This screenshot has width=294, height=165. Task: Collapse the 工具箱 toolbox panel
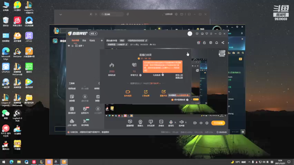99,83
